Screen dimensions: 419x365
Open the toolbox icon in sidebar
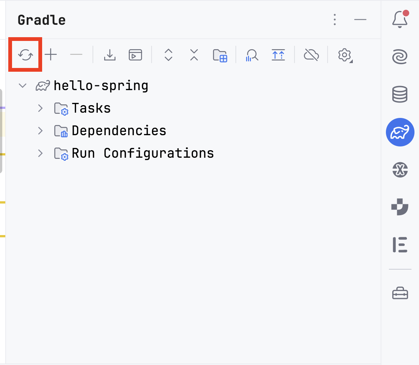pyautogui.click(x=400, y=293)
